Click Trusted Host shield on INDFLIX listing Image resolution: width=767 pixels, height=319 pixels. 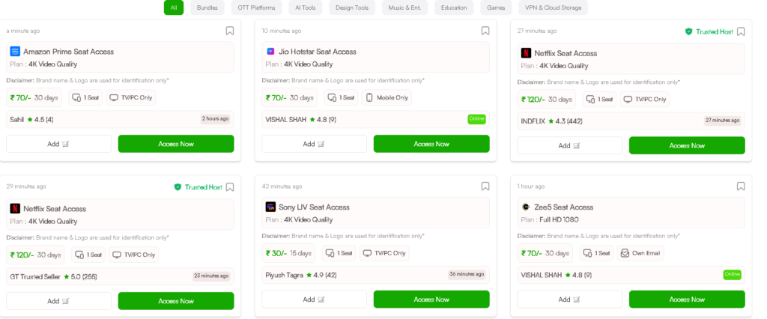688,32
